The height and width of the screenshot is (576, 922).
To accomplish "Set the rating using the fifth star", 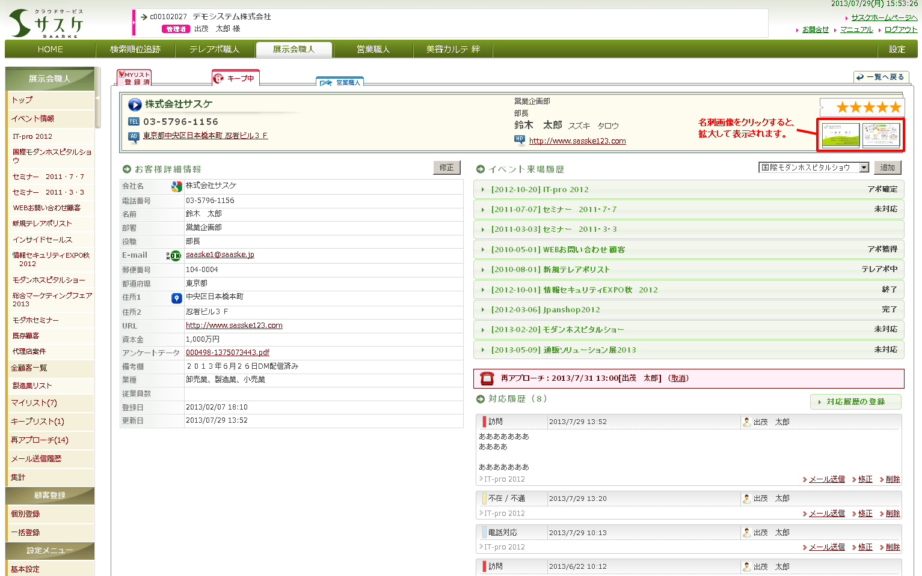I will pyautogui.click(x=895, y=107).
